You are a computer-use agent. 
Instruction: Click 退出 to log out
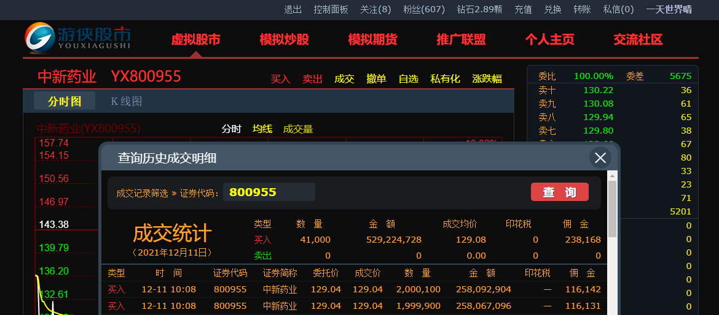pyautogui.click(x=293, y=9)
